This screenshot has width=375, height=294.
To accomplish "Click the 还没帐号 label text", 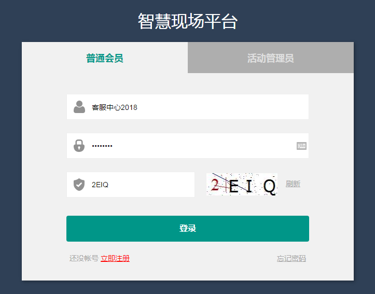I will point(84,258).
